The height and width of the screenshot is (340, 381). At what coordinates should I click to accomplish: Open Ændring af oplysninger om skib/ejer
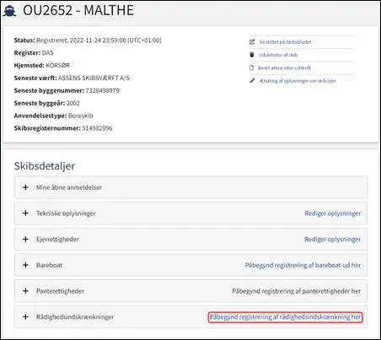[x=298, y=81]
